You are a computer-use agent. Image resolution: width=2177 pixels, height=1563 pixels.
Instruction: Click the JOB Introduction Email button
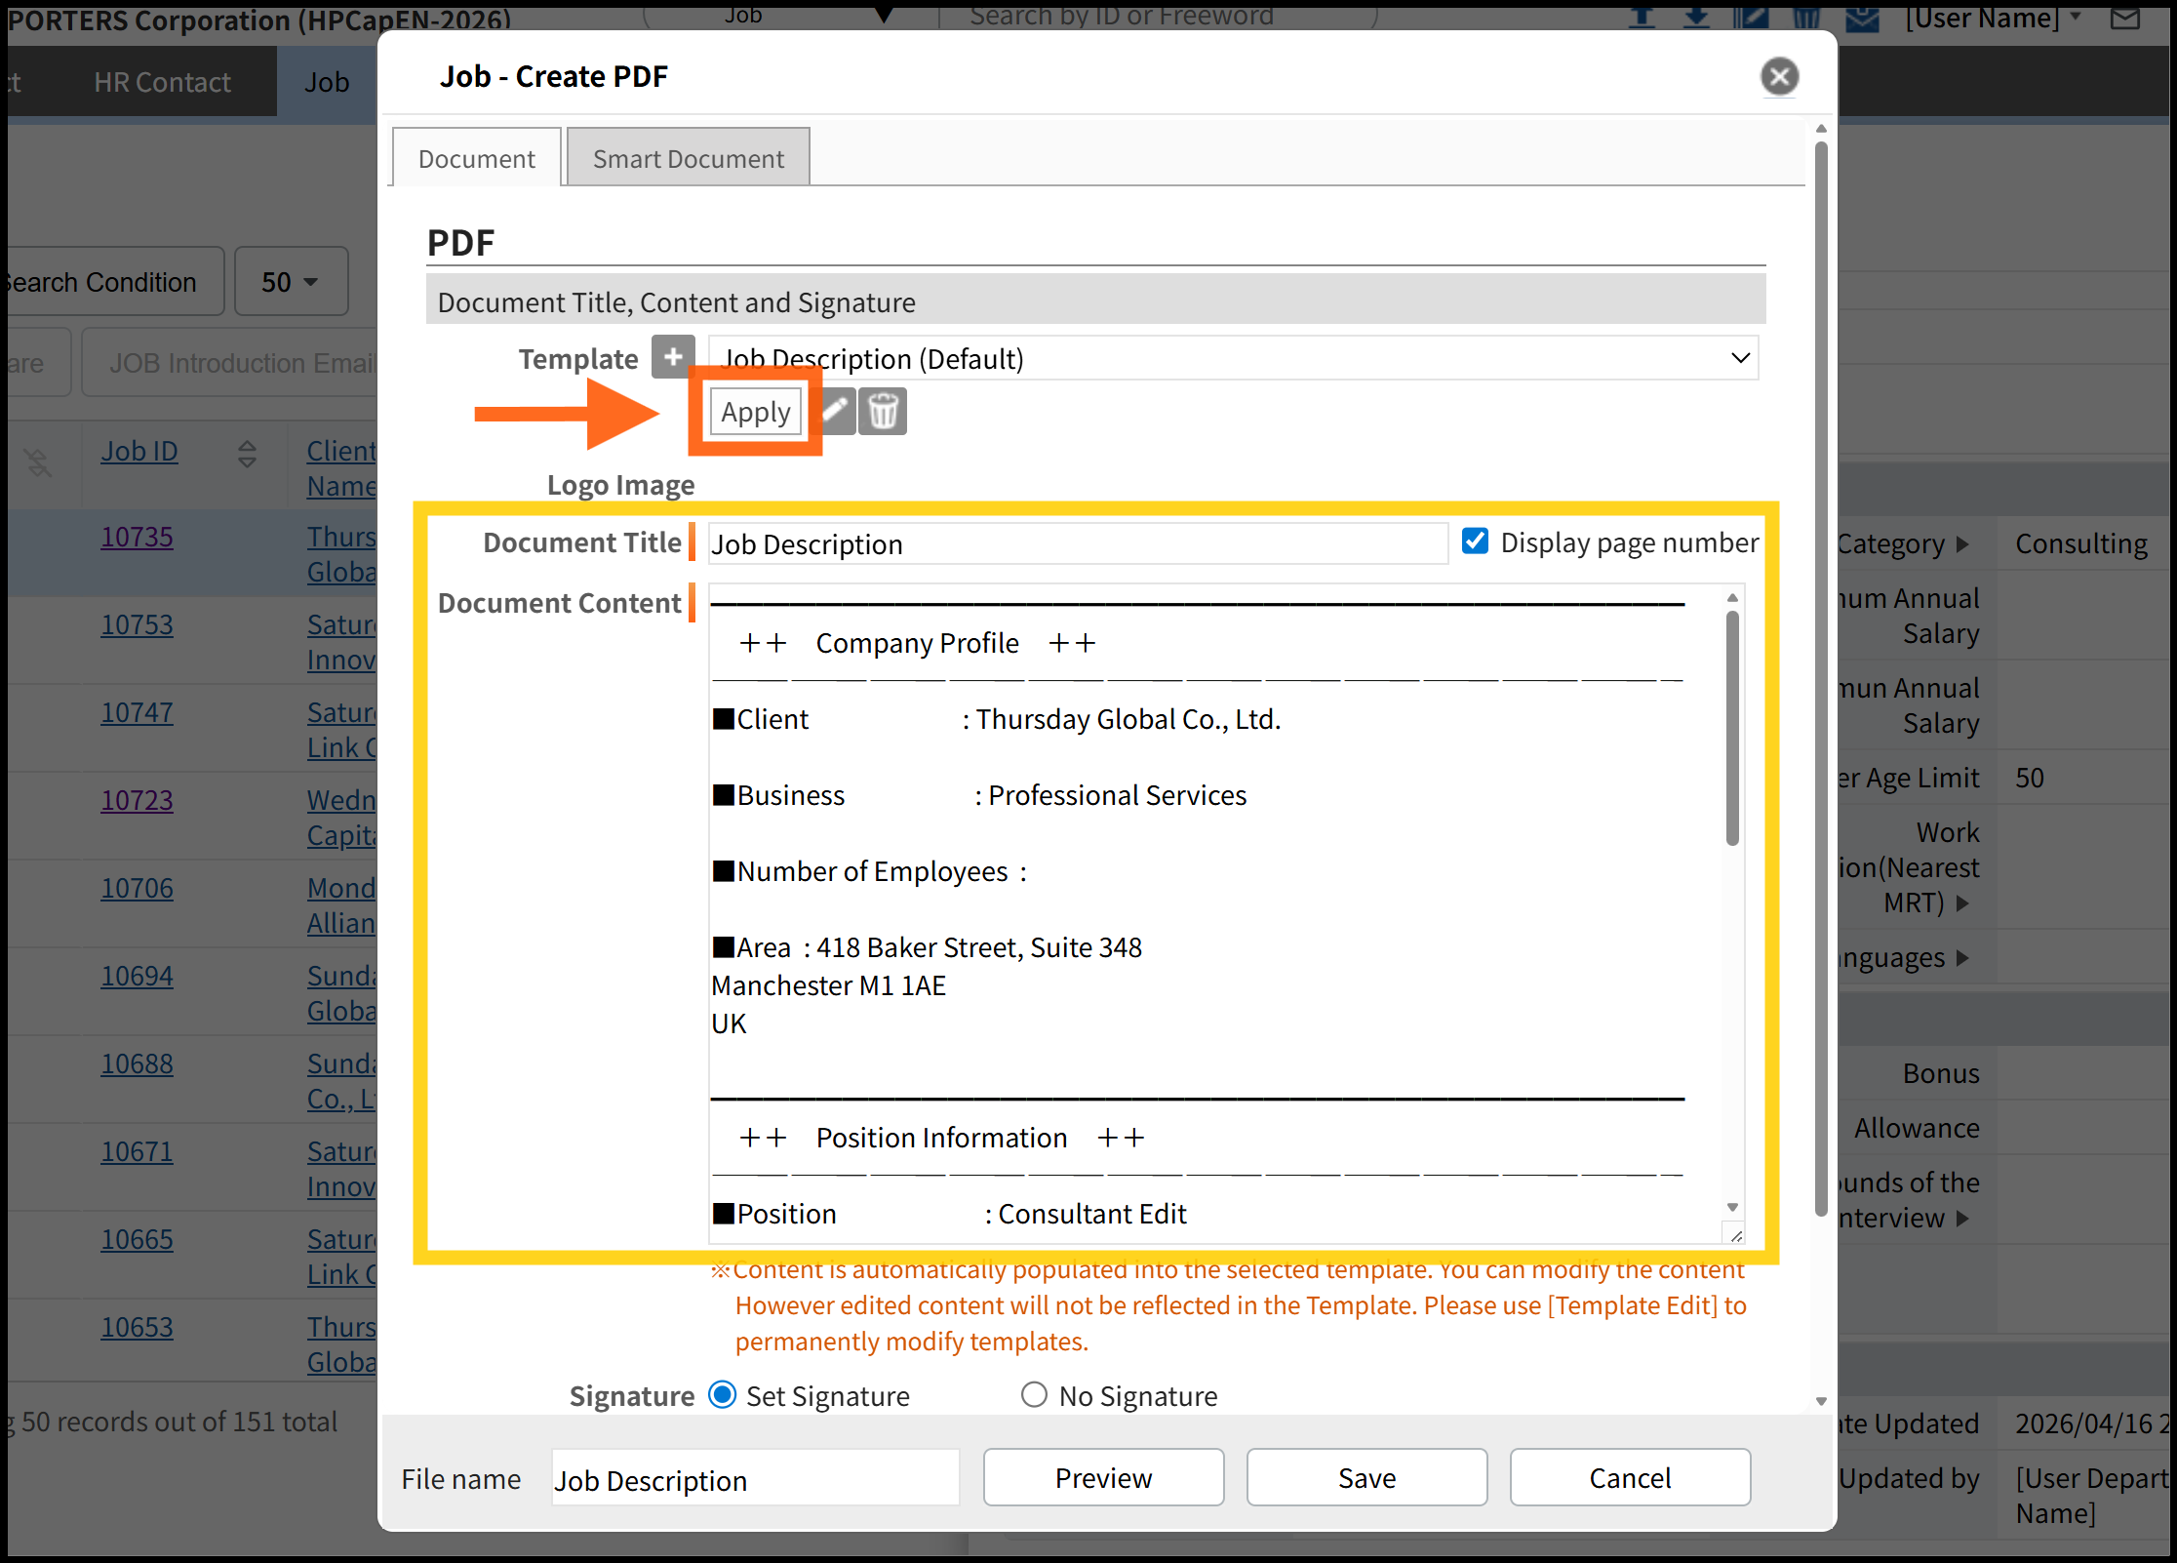(230, 362)
